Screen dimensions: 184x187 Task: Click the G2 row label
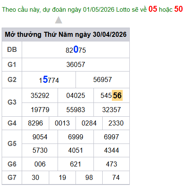(x=12, y=79)
